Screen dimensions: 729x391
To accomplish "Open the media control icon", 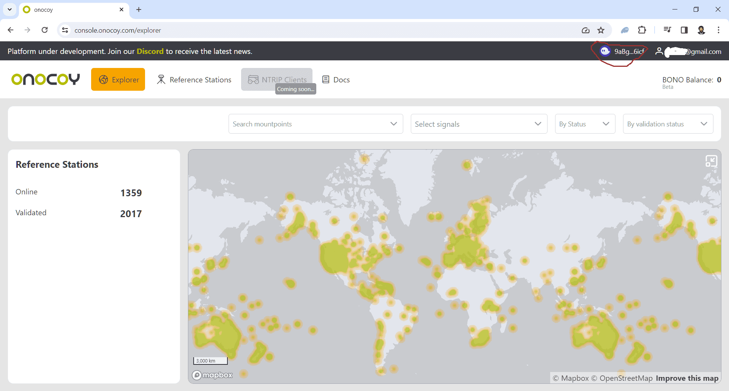I will pos(667,30).
